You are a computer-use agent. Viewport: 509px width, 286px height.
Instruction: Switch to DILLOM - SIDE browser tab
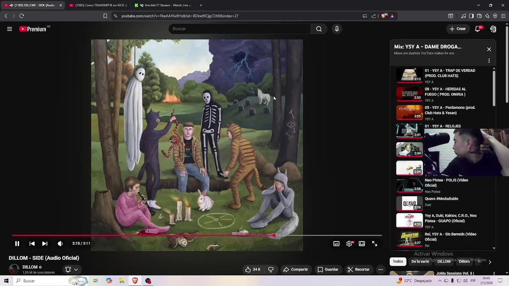click(x=33, y=5)
